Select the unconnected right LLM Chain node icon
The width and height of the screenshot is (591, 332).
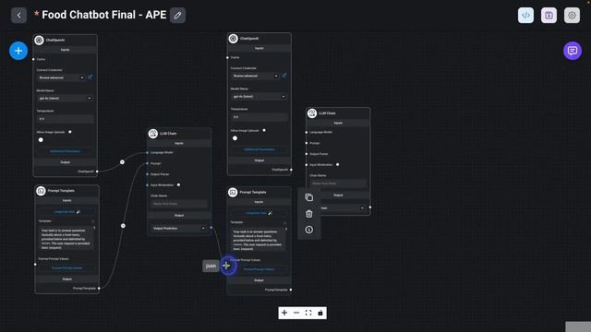[312, 113]
